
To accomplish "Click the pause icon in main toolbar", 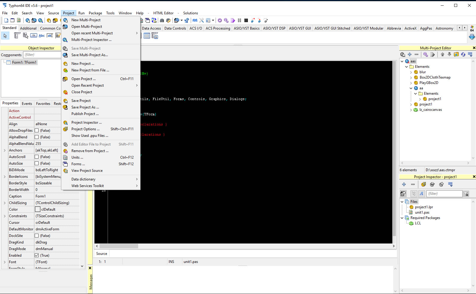I will pyautogui.click(x=239, y=20).
